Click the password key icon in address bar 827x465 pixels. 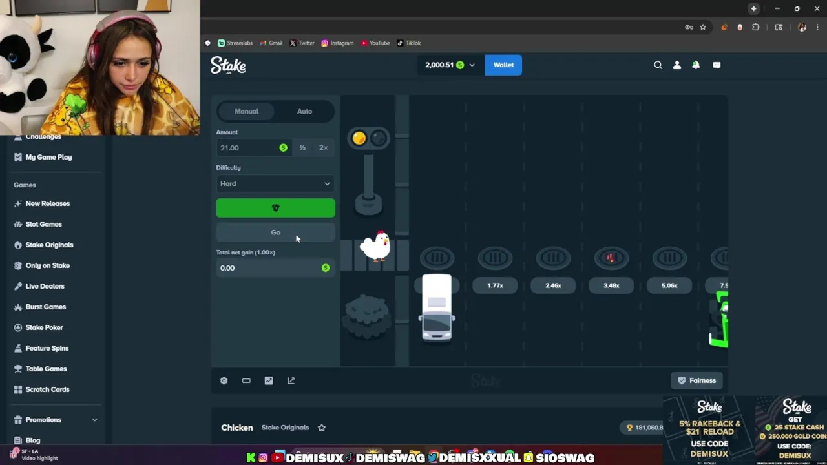pyautogui.click(x=689, y=27)
